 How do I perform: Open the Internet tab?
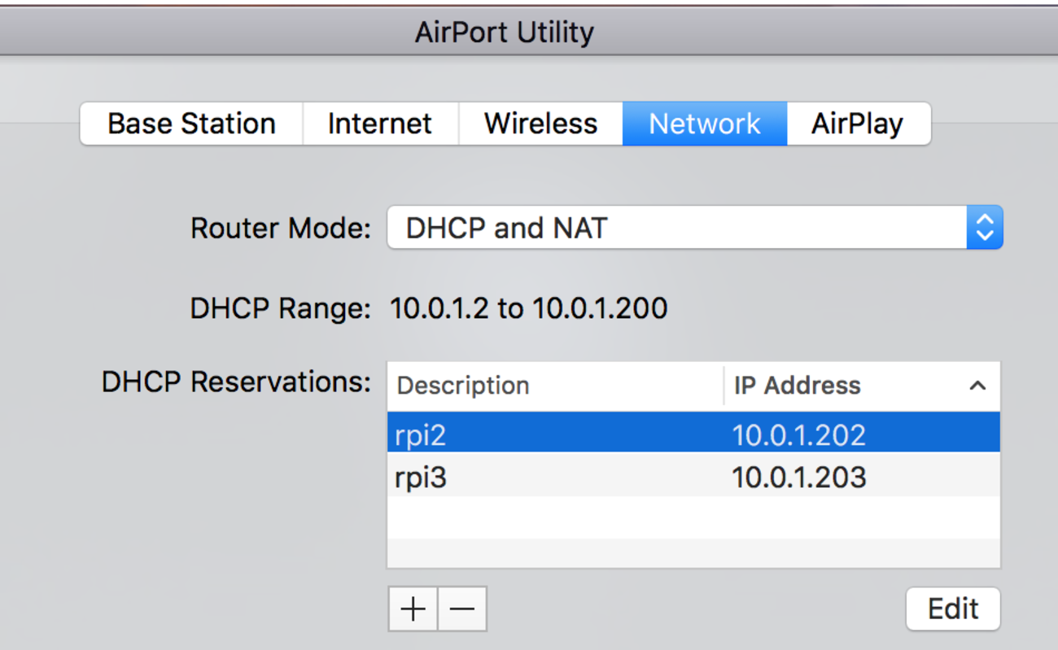380,124
